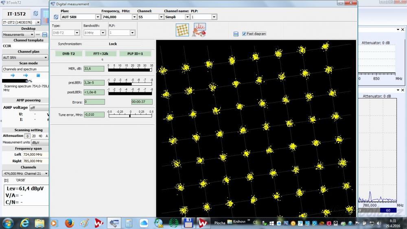This screenshot has height=229, width=407.
Task: Open the Type DVB-T2 dropdown
Action: pos(77,33)
